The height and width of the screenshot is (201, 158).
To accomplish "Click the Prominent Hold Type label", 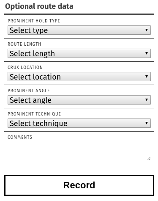I will 34,21.
